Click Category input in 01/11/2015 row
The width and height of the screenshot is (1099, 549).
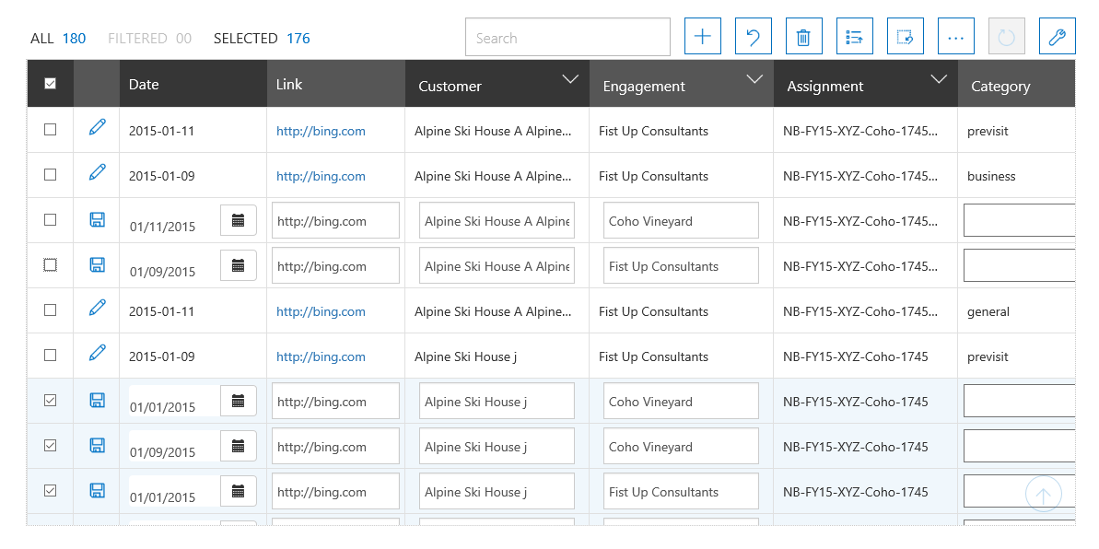[1019, 220]
